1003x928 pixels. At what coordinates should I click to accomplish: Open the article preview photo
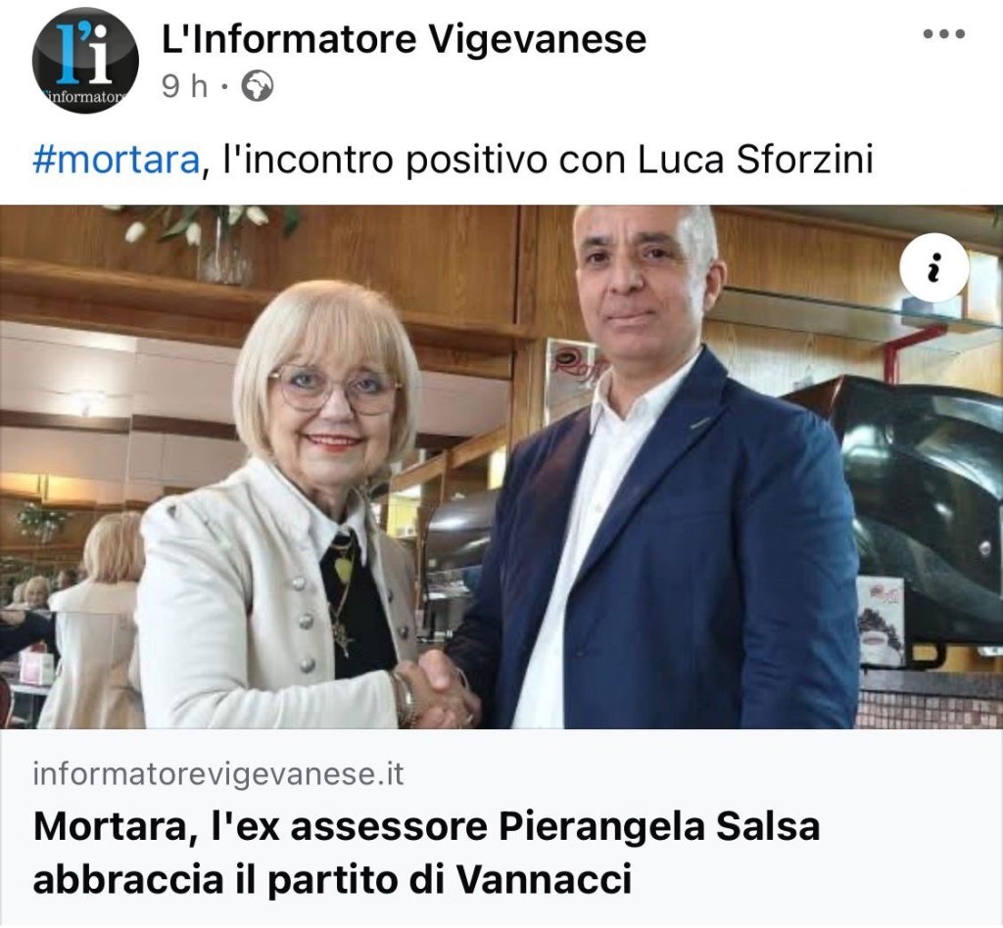click(x=501, y=467)
